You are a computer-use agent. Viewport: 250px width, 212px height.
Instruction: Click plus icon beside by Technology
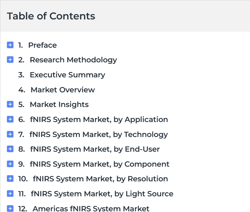[10, 134]
